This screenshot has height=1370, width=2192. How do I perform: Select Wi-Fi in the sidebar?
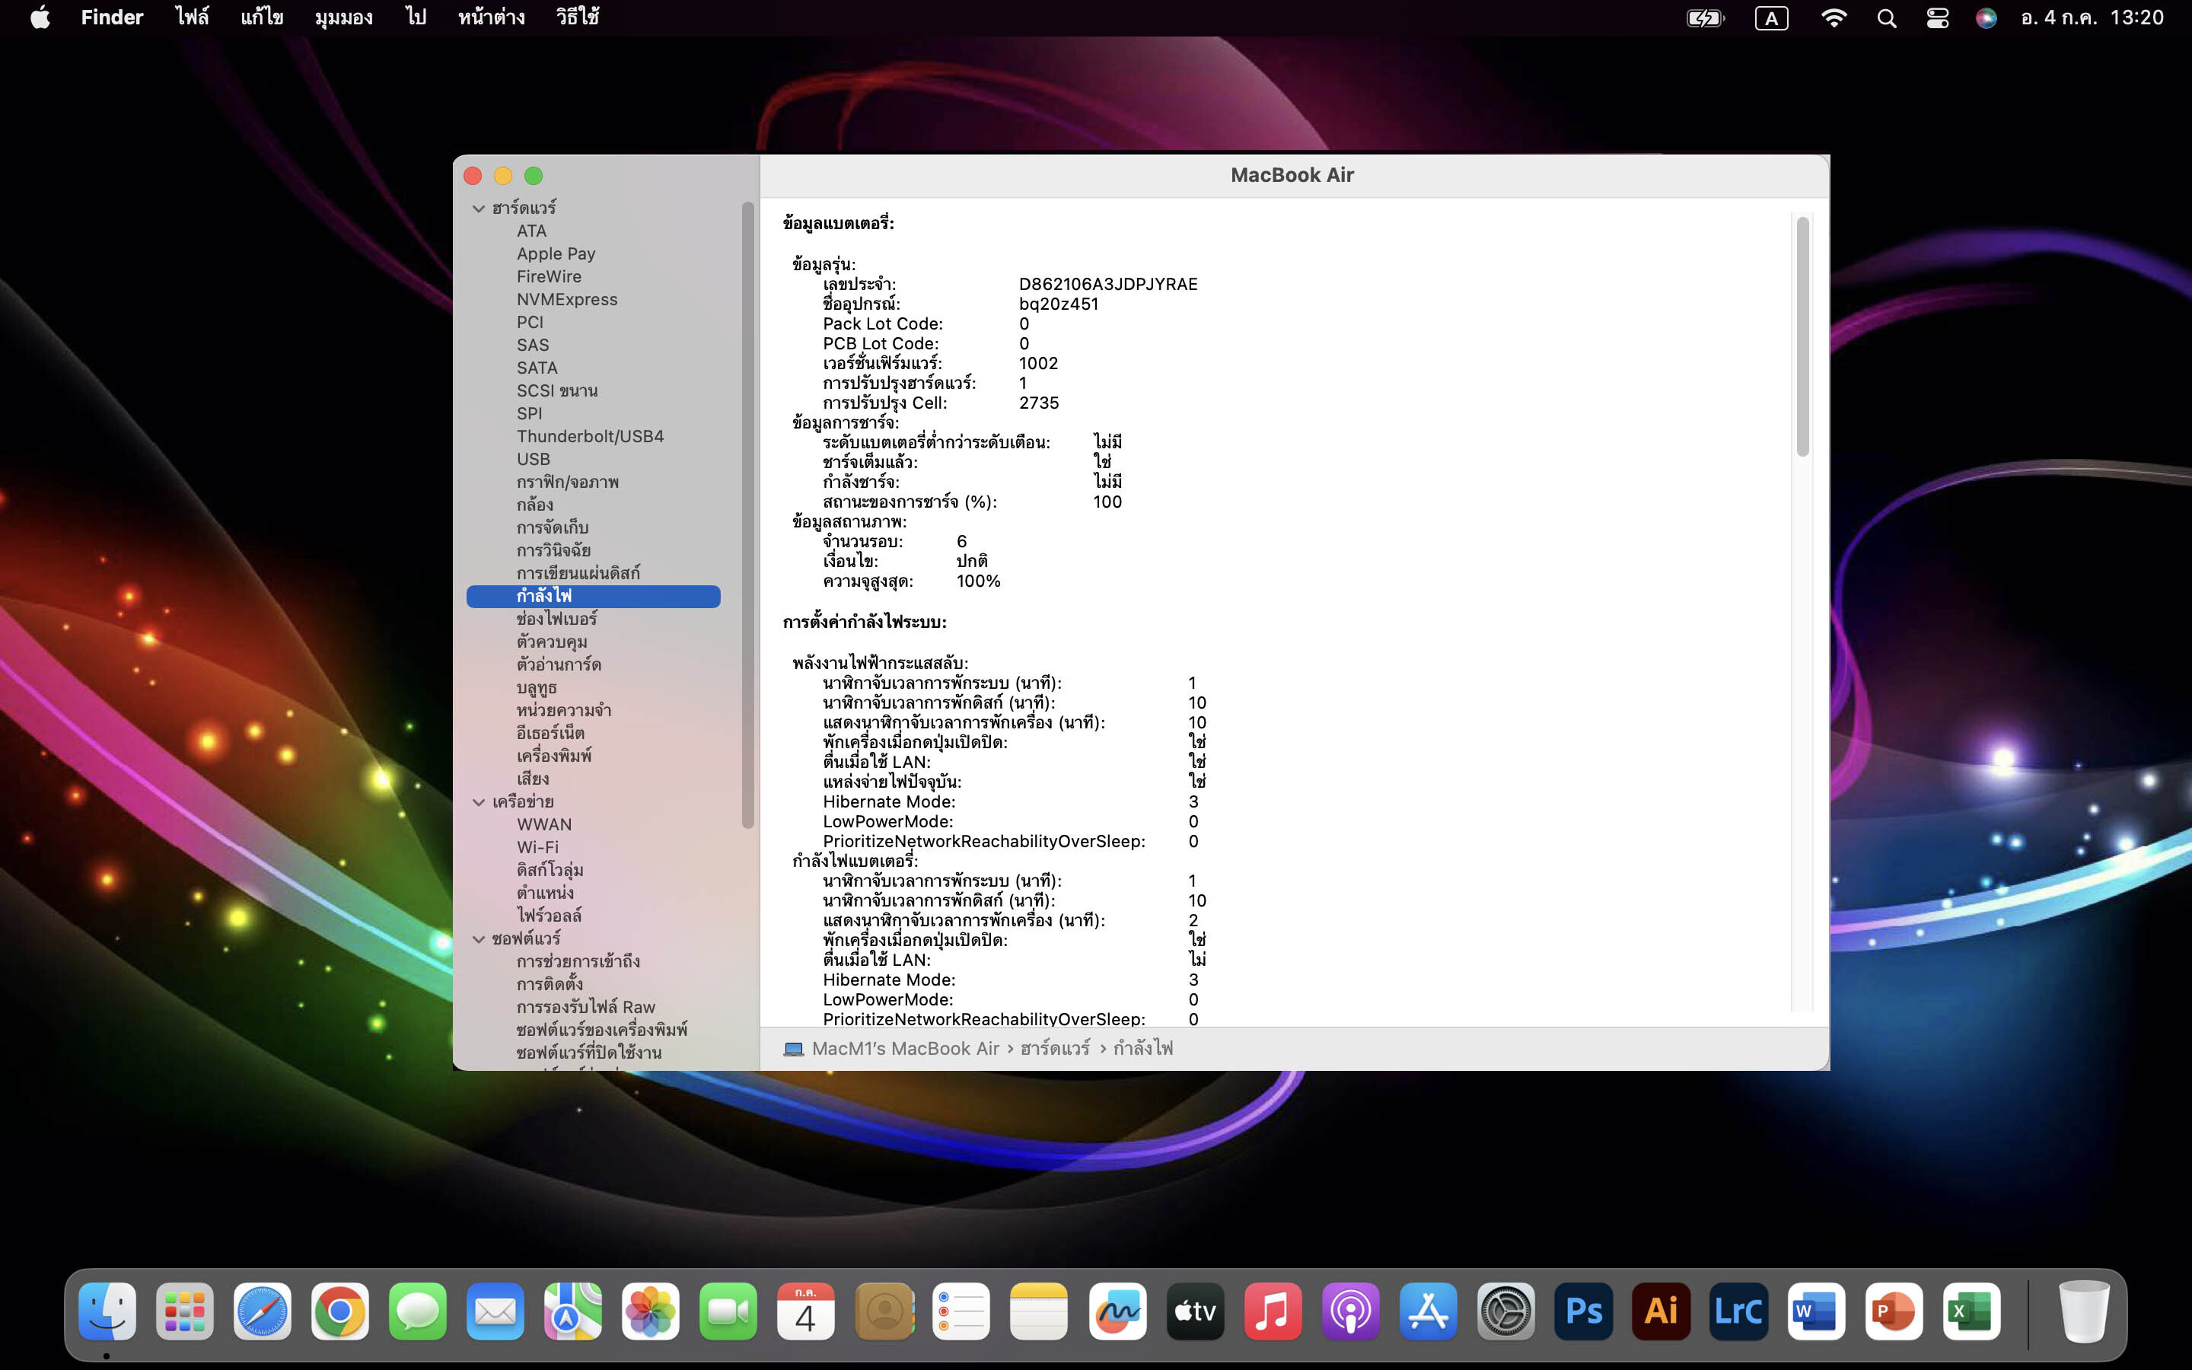tap(538, 847)
